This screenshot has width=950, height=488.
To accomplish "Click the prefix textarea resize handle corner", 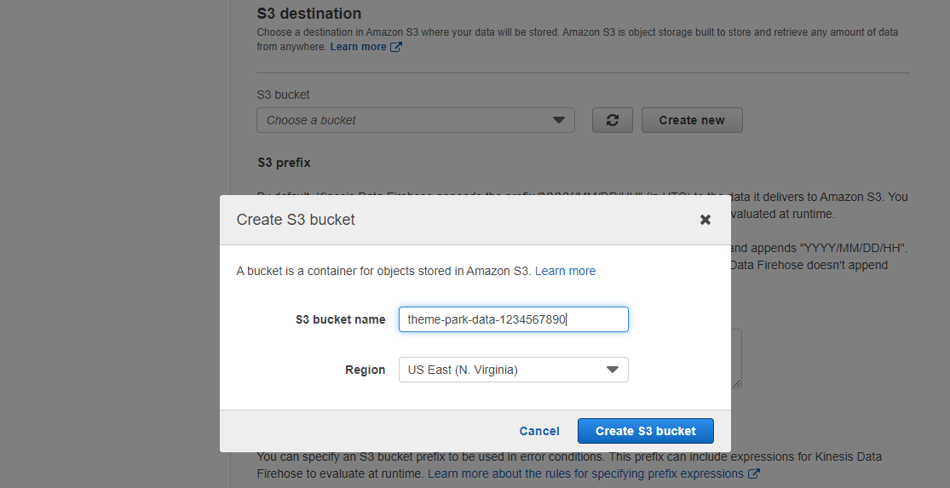I will pos(737,382).
